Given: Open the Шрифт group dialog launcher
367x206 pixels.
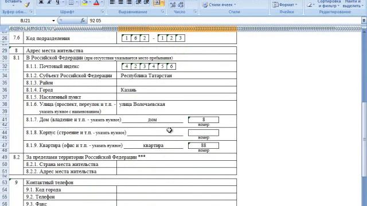Looking at the screenshot, I should tap(102, 11).
